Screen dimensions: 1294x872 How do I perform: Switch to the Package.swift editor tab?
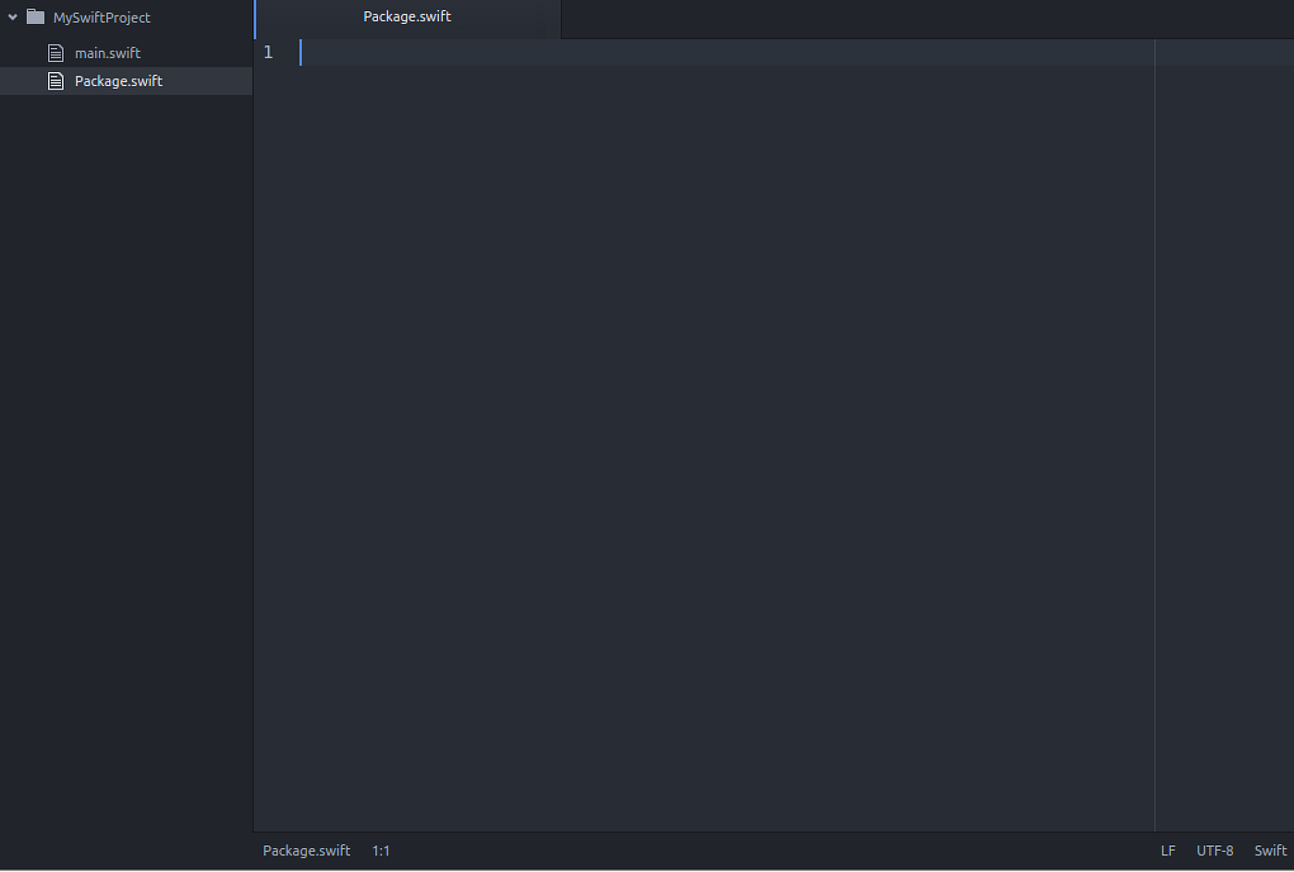coord(407,16)
